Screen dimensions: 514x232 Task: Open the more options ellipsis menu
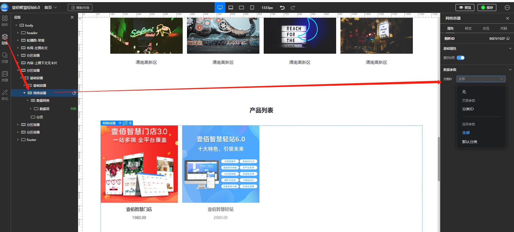coord(507,8)
